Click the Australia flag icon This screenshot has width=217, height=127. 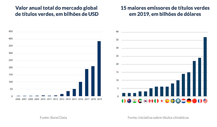(129, 101)
